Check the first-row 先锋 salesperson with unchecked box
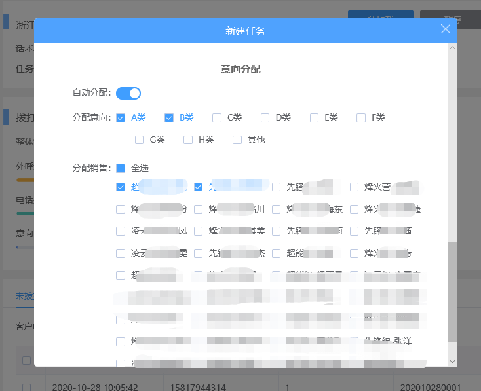 (277, 187)
